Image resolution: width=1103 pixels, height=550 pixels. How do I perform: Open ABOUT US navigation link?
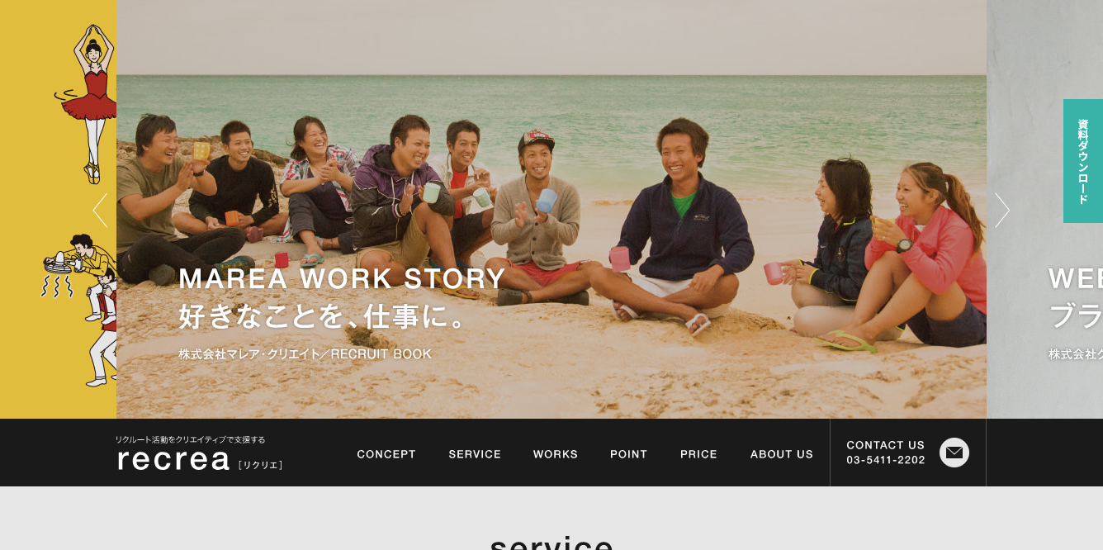pos(782,454)
